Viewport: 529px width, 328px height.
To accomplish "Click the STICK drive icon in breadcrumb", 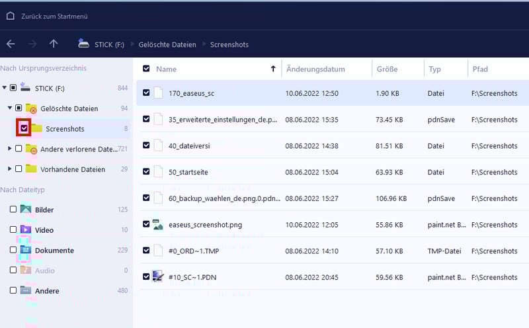I will [84, 44].
